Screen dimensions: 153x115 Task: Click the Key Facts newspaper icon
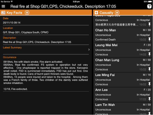(x=3, y=13)
